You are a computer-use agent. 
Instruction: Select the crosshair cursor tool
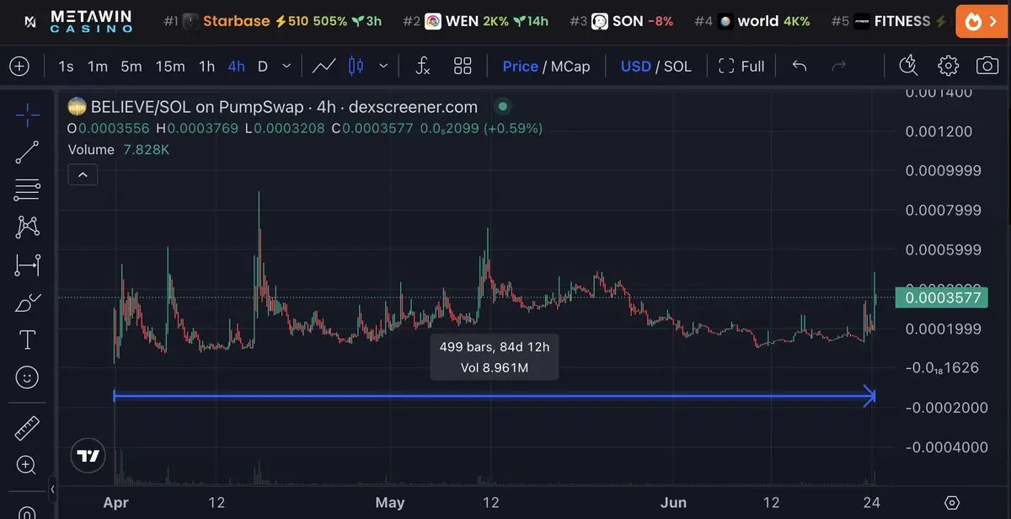pyautogui.click(x=27, y=115)
